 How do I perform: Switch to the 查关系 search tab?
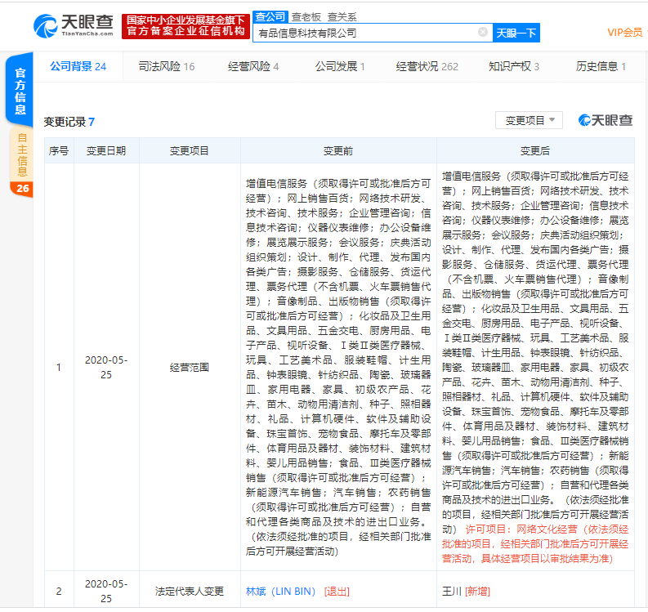(x=342, y=16)
